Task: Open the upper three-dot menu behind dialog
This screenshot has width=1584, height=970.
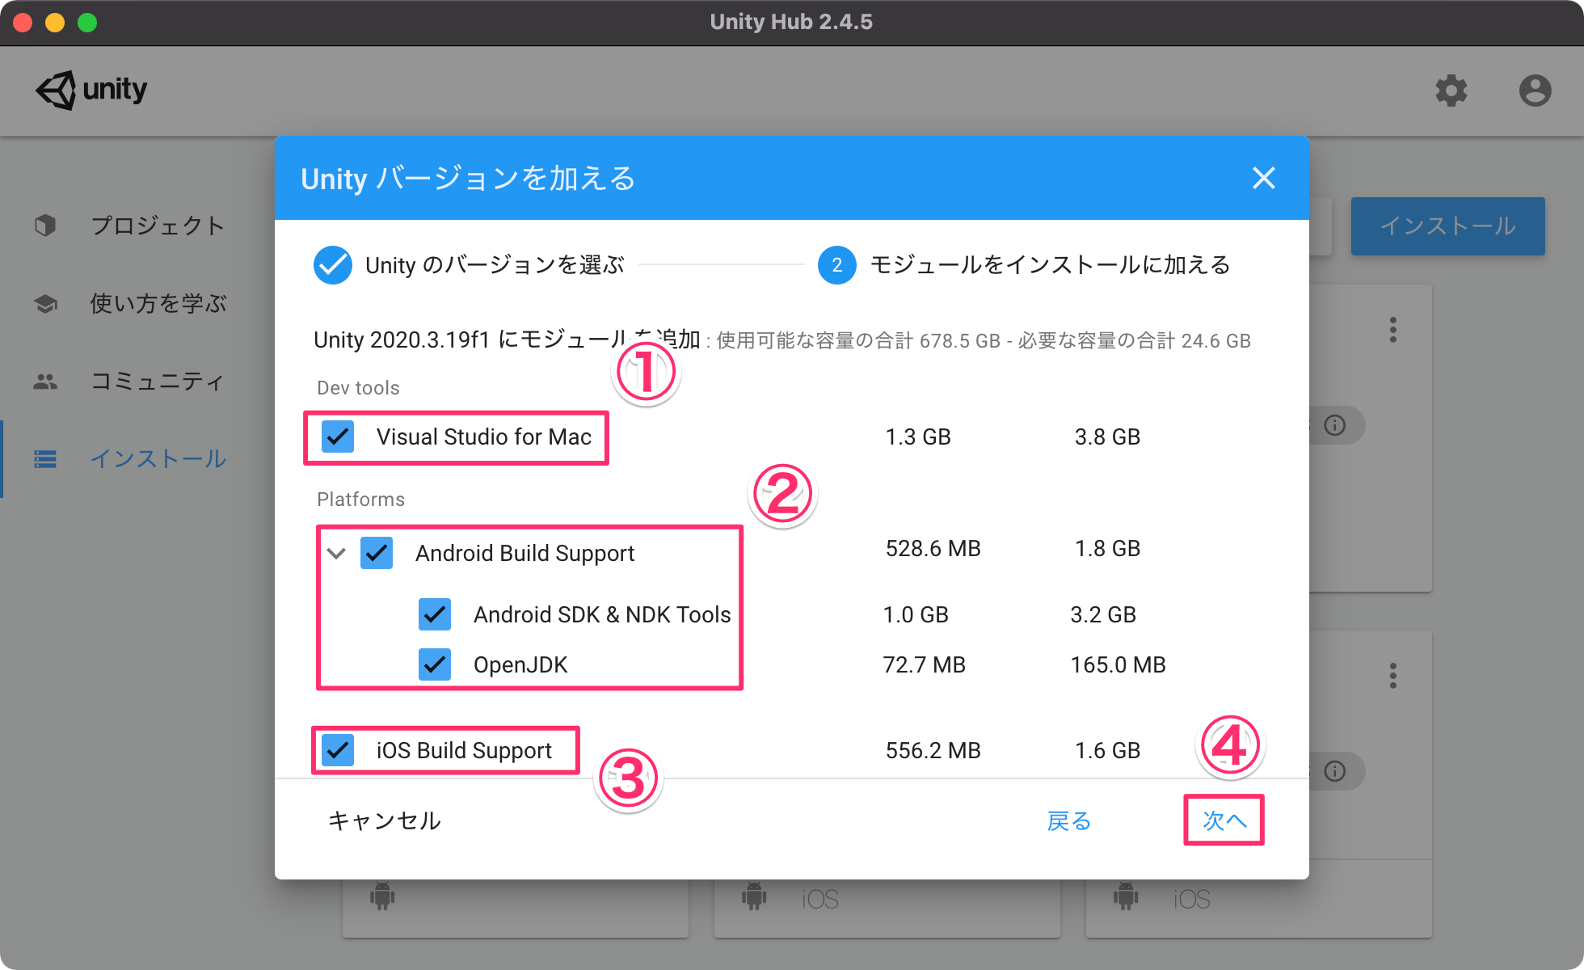Action: (x=1393, y=330)
